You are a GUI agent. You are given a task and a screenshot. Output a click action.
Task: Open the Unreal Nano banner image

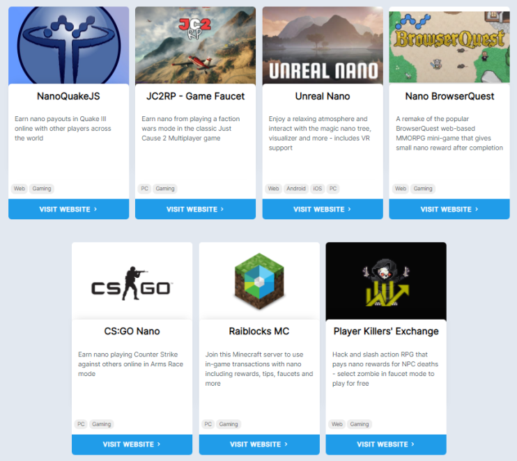(x=323, y=45)
